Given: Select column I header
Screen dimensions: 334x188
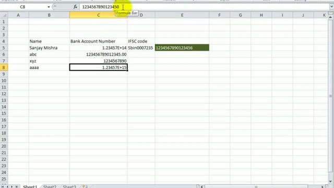Looking at the screenshot, I should click(x=282, y=15).
